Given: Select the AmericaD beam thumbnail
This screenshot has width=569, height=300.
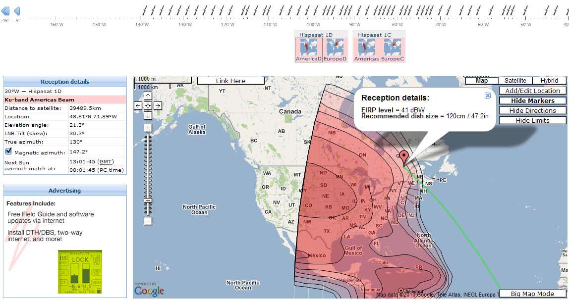Looking at the screenshot, I should tap(308, 50).
